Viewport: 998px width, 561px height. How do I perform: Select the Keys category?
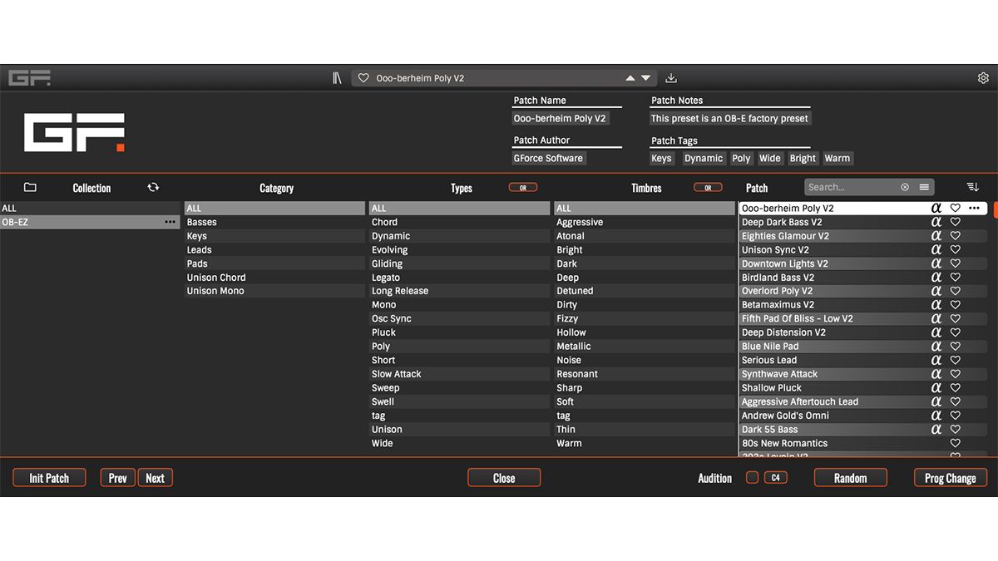(x=274, y=236)
